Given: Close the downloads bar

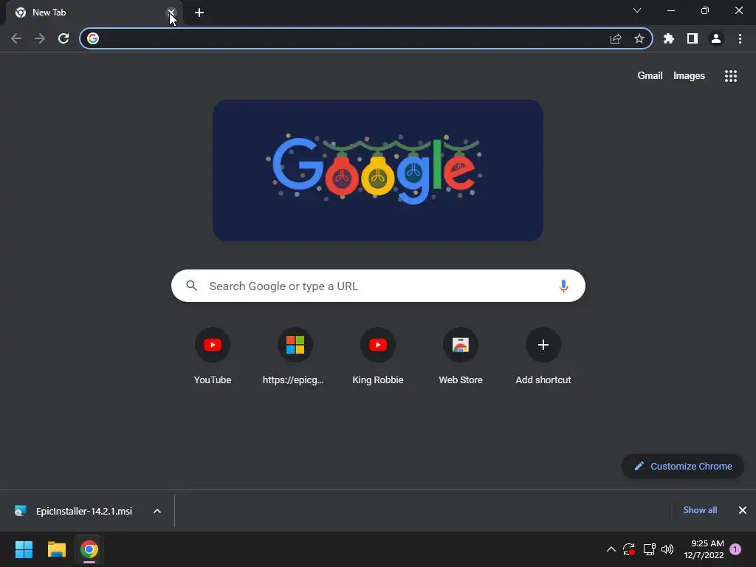Looking at the screenshot, I should coord(743,510).
